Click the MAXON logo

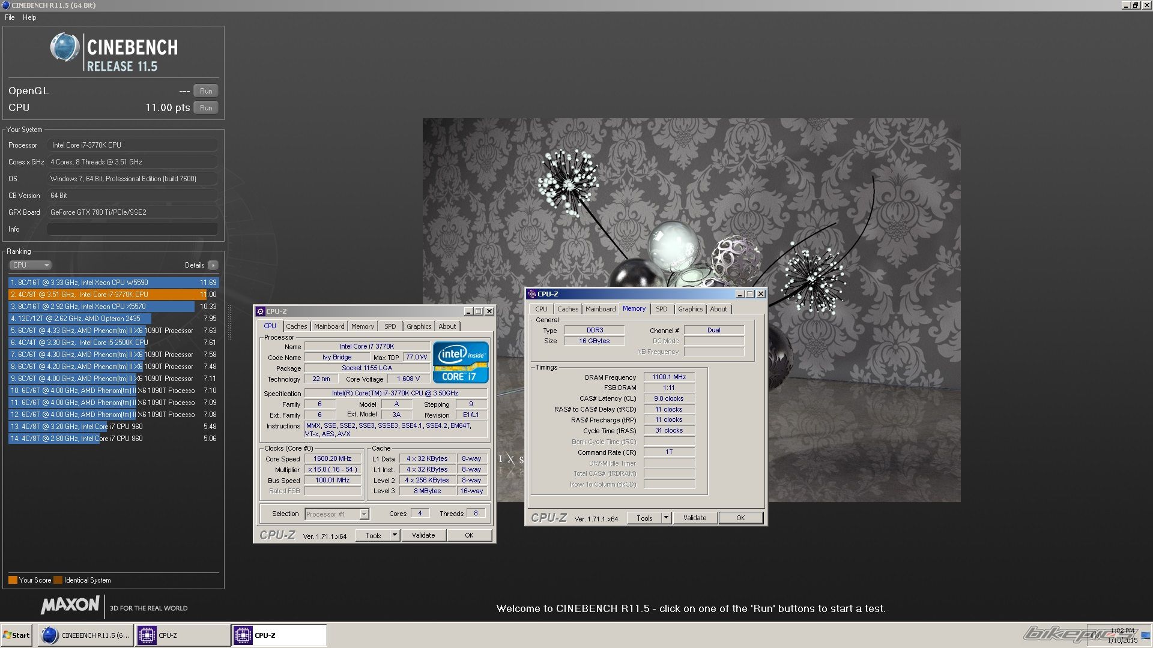(x=70, y=605)
